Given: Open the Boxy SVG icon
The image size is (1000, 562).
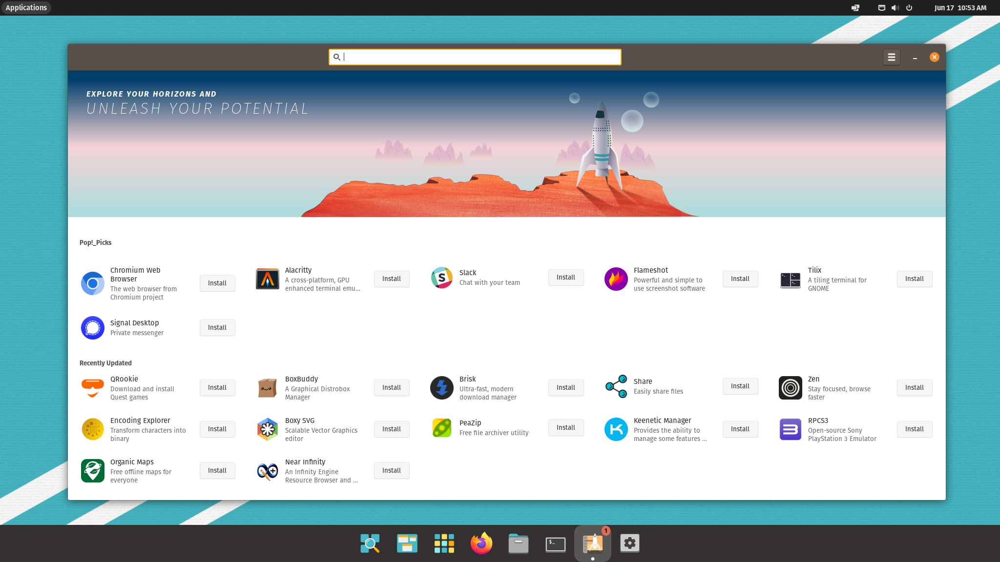Looking at the screenshot, I should pos(268,429).
